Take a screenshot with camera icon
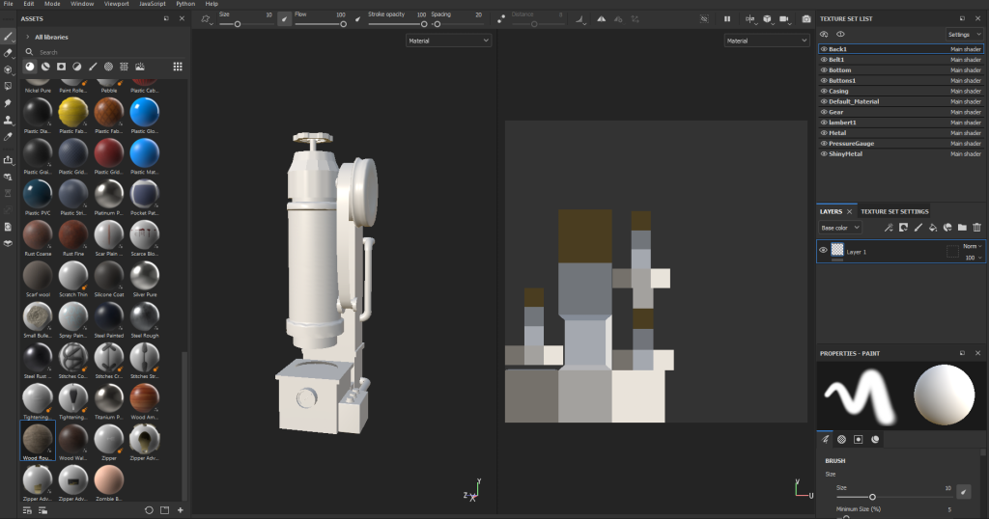 (x=806, y=18)
